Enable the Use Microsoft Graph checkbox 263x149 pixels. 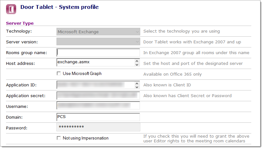[x=59, y=74]
